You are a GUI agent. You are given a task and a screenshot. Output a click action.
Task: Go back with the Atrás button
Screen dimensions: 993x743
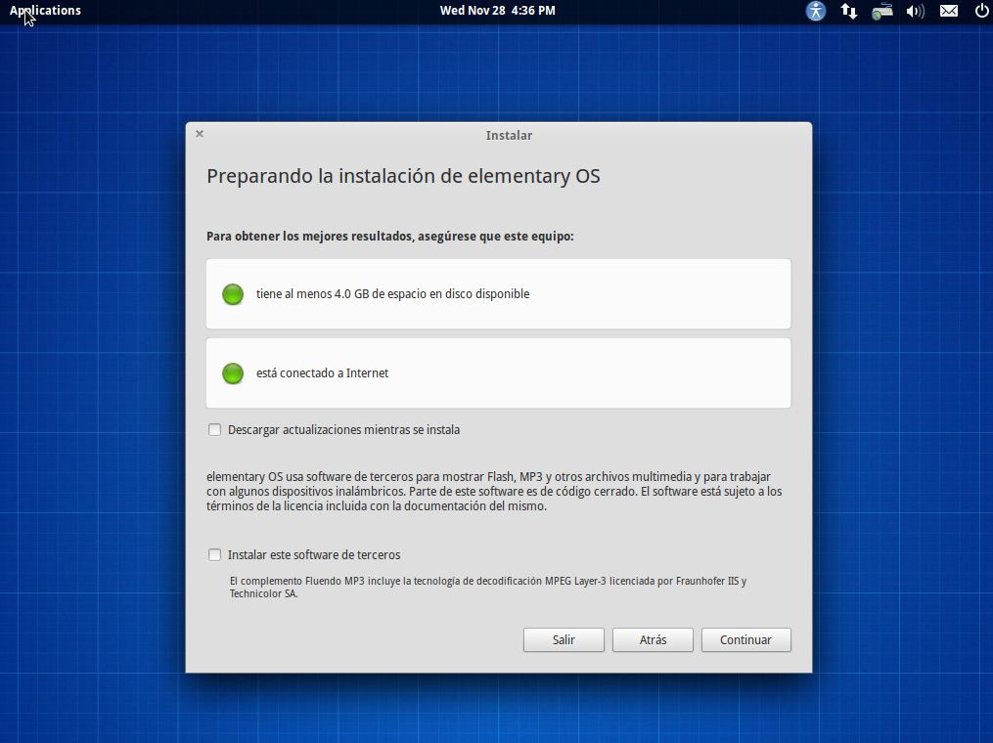point(653,639)
